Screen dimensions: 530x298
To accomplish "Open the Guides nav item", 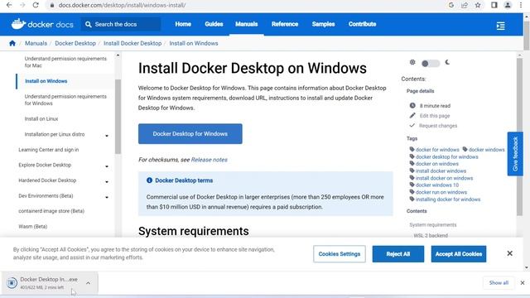I will (x=214, y=24).
